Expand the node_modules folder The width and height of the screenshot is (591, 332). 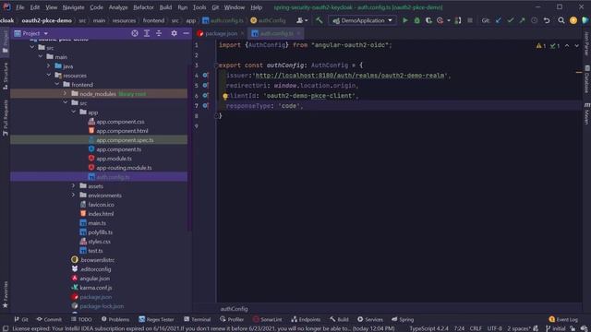tap(66, 93)
